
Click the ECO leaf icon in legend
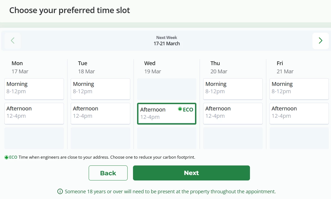7,157
